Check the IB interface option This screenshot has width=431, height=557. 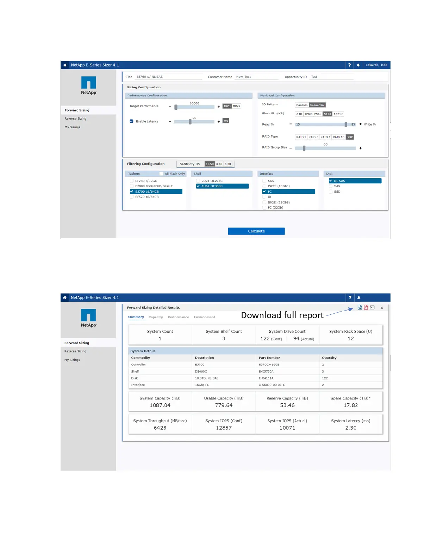pos(264,197)
